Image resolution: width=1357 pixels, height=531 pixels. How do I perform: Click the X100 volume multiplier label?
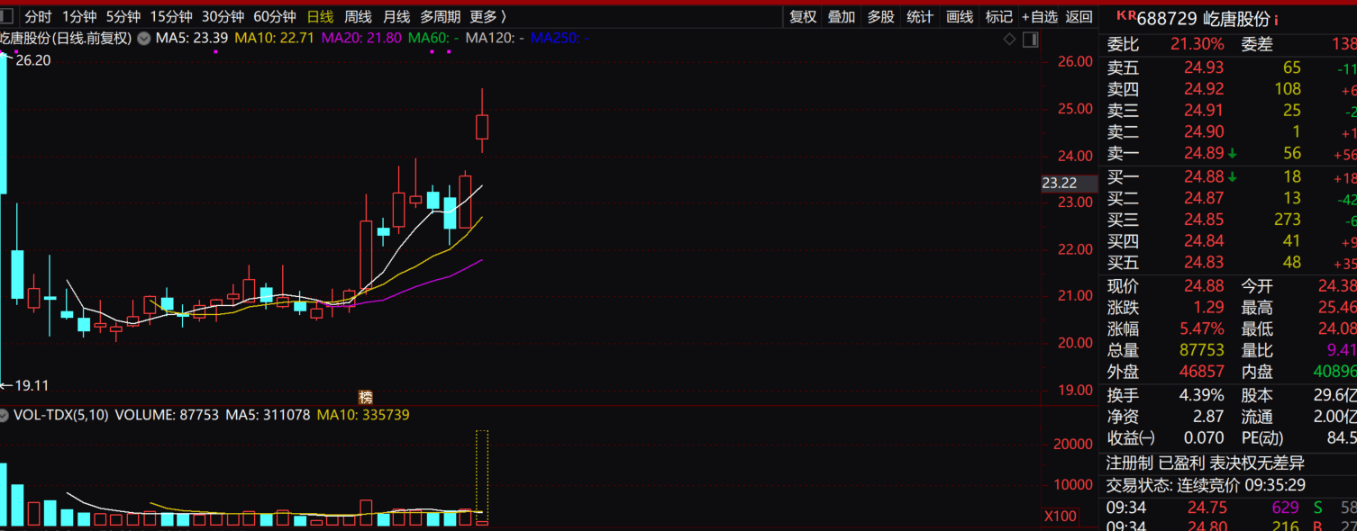click(1060, 516)
